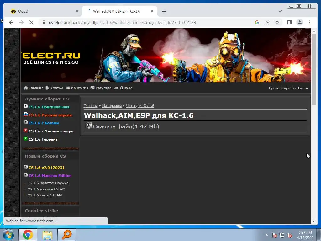Open CS 1.6 Оригинальная link
Image resolution: width=321 pixels, height=241 pixels.
point(49,107)
